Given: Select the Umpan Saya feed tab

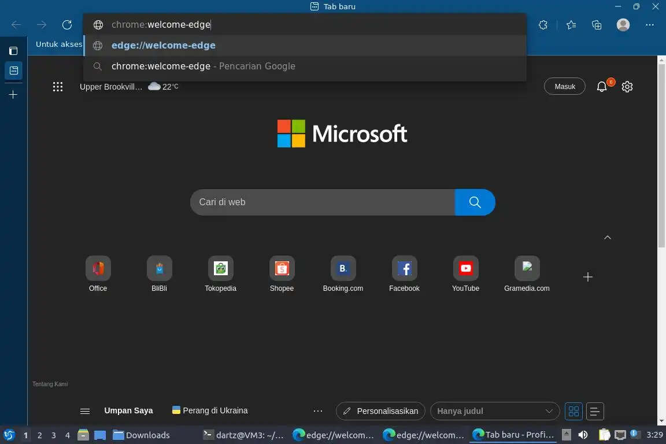Looking at the screenshot, I should (x=128, y=411).
